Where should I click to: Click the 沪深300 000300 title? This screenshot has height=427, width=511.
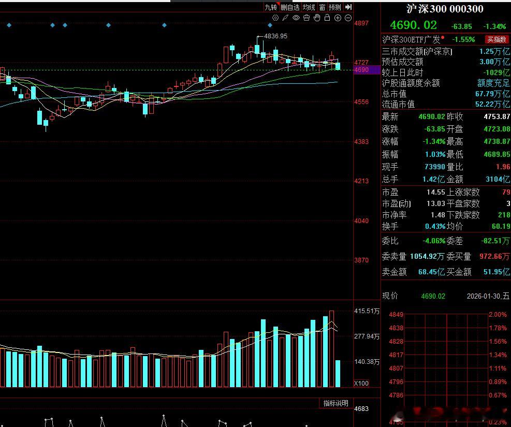tap(445, 9)
